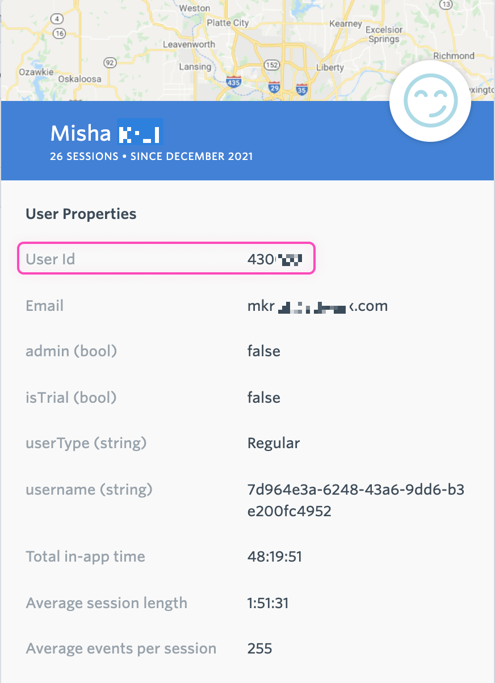Click the 26 Sessions label
495x683 pixels.
tap(86, 157)
